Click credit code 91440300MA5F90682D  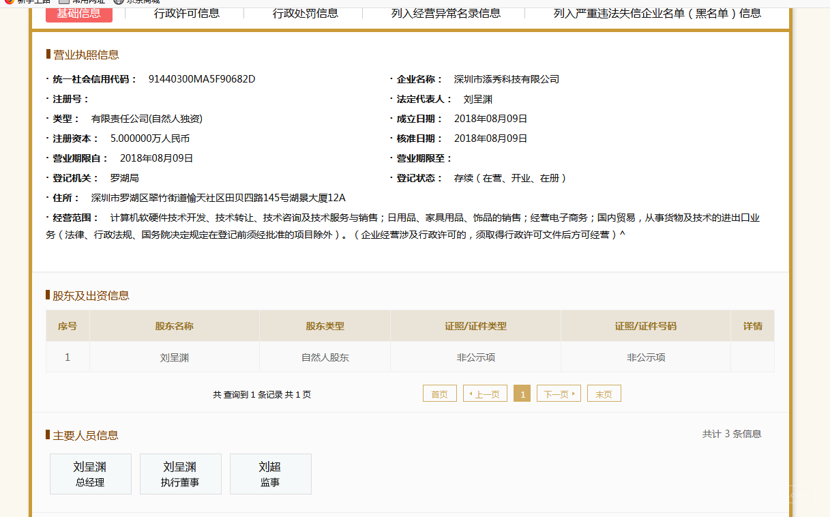[202, 79]
